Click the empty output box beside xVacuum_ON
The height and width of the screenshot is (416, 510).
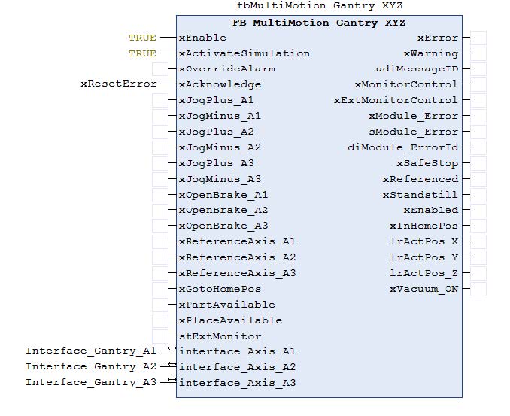(478, 289)
